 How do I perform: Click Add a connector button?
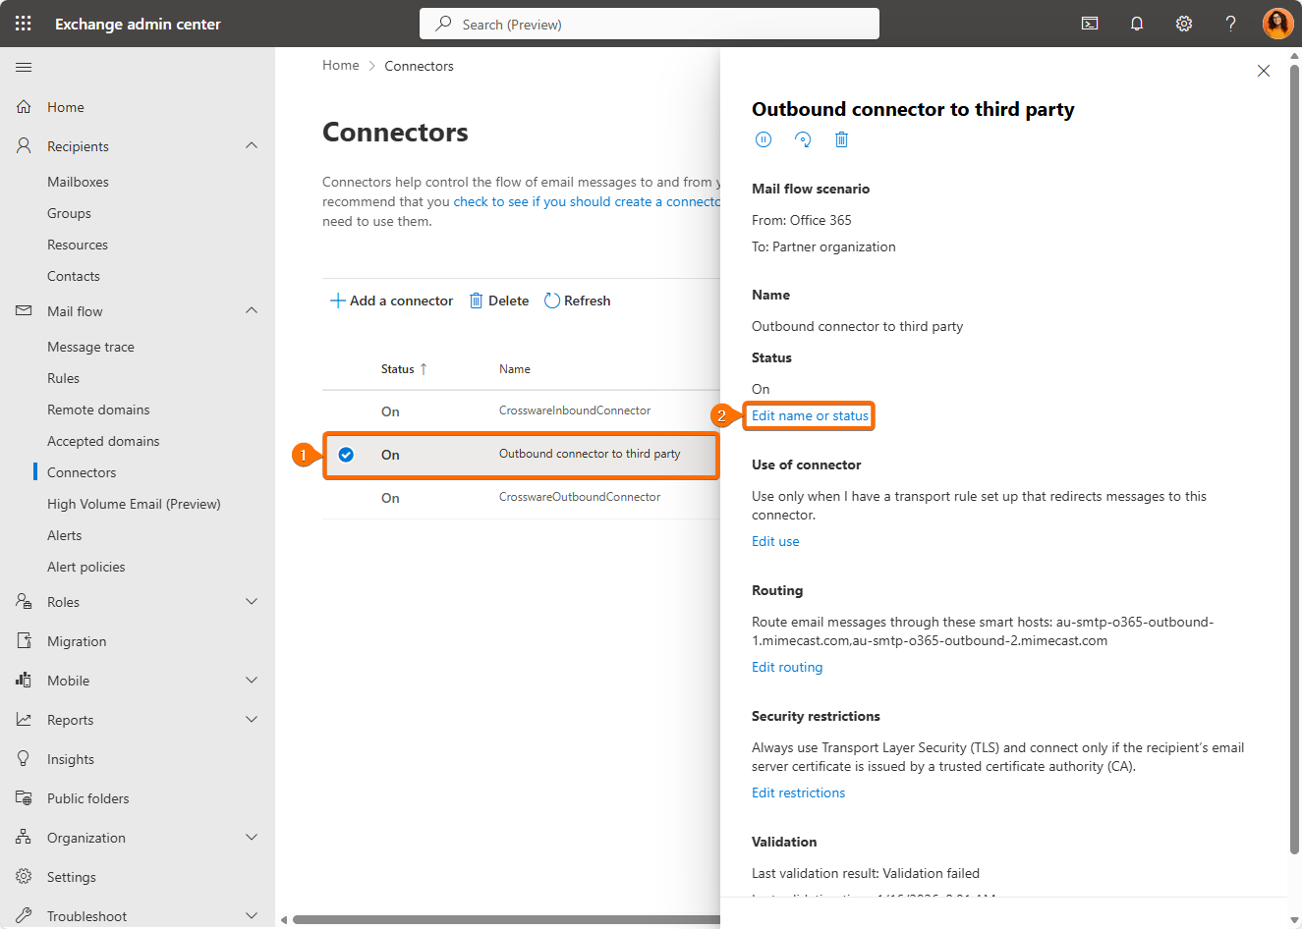[392, 301]
